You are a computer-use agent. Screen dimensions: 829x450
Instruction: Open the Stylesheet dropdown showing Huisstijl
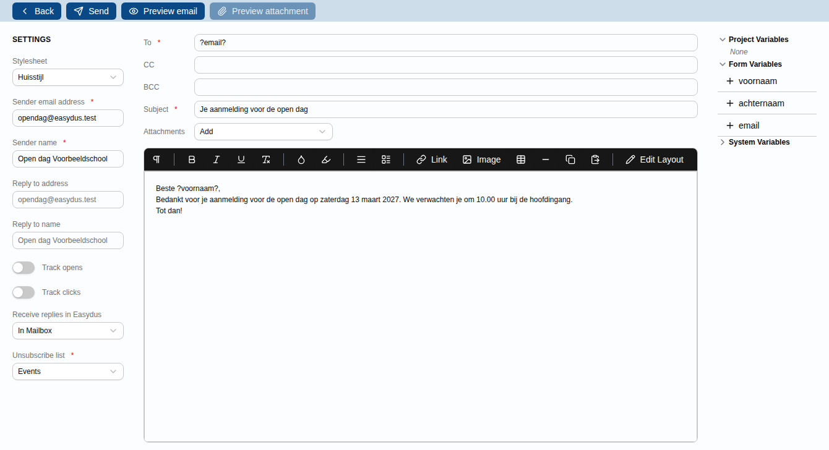pos(68,77)
